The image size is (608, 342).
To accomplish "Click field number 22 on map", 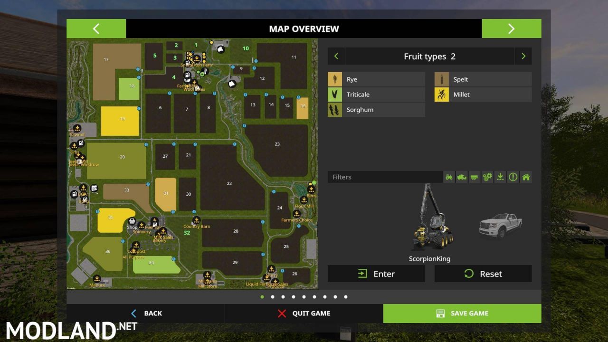I will tap(229, 183).
